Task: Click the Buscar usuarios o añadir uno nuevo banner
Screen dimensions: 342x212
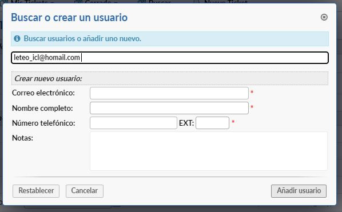Action: [170, 39]
